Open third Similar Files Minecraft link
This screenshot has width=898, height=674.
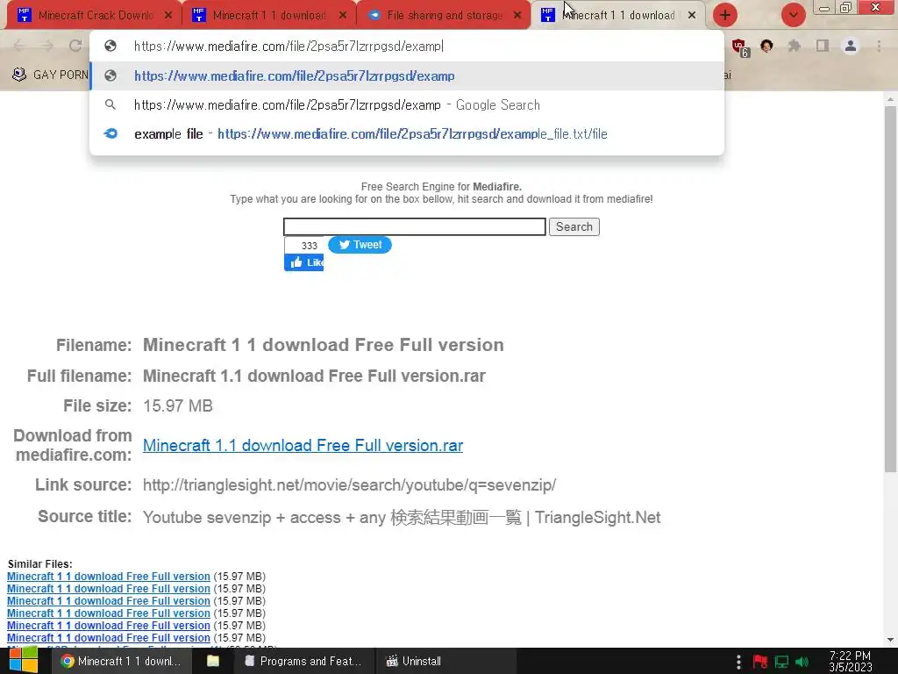point(109,601)
